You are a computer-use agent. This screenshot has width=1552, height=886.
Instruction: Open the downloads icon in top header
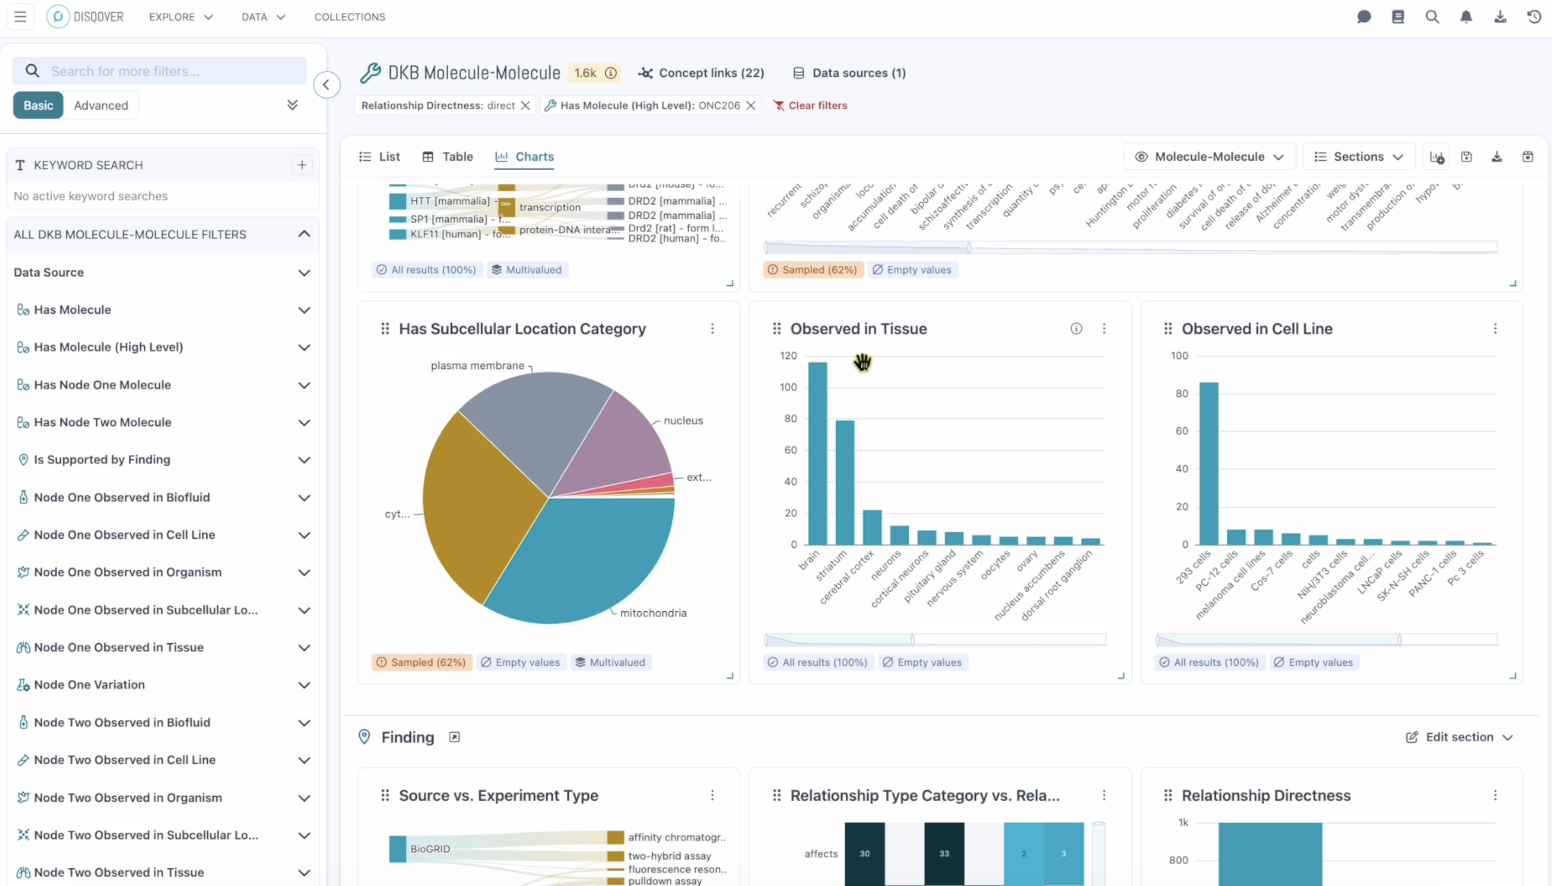point(1500,17)
